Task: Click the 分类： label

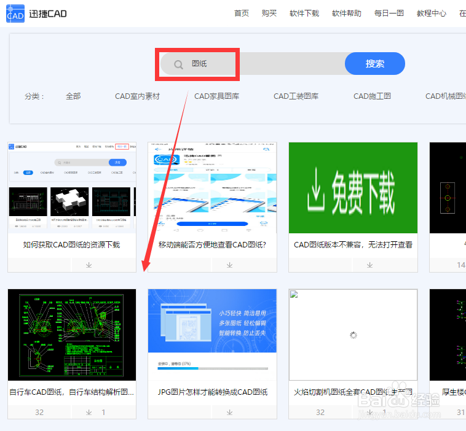Action: click(34, 96)
